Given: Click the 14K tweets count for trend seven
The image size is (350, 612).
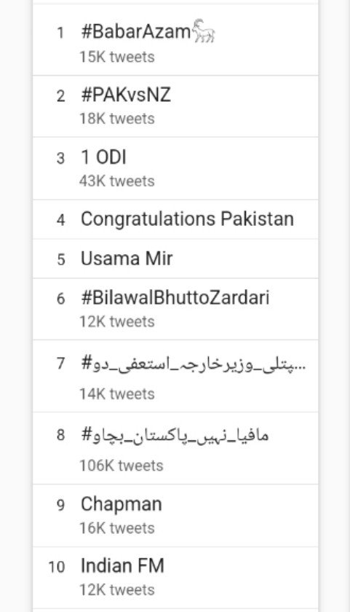Looking at the screenshot, I should 117,394.
